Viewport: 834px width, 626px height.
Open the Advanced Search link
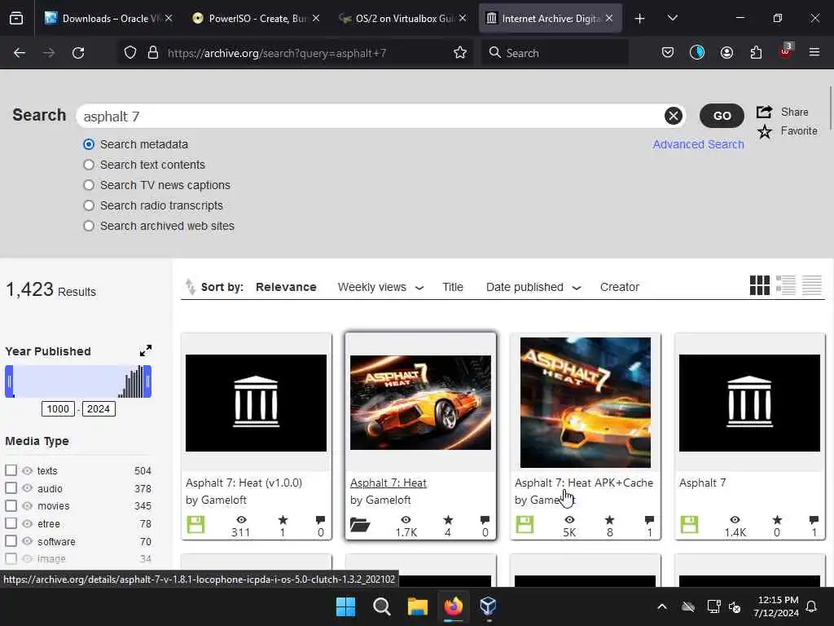[698, 144]
